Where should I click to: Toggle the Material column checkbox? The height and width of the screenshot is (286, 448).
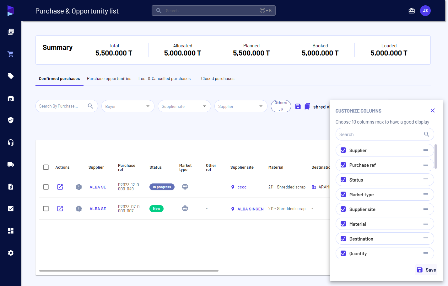(x=343, y=224)
